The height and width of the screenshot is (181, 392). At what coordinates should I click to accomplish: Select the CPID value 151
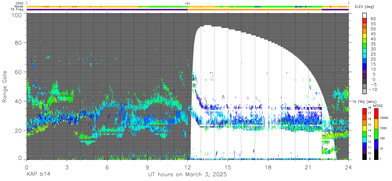click(188, 3)
